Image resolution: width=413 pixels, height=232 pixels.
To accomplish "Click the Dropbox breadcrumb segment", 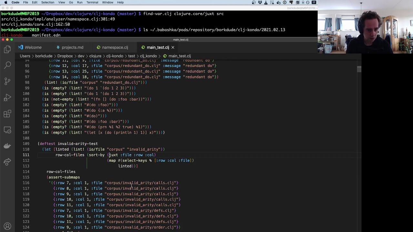I will click(x=65, y=56).
